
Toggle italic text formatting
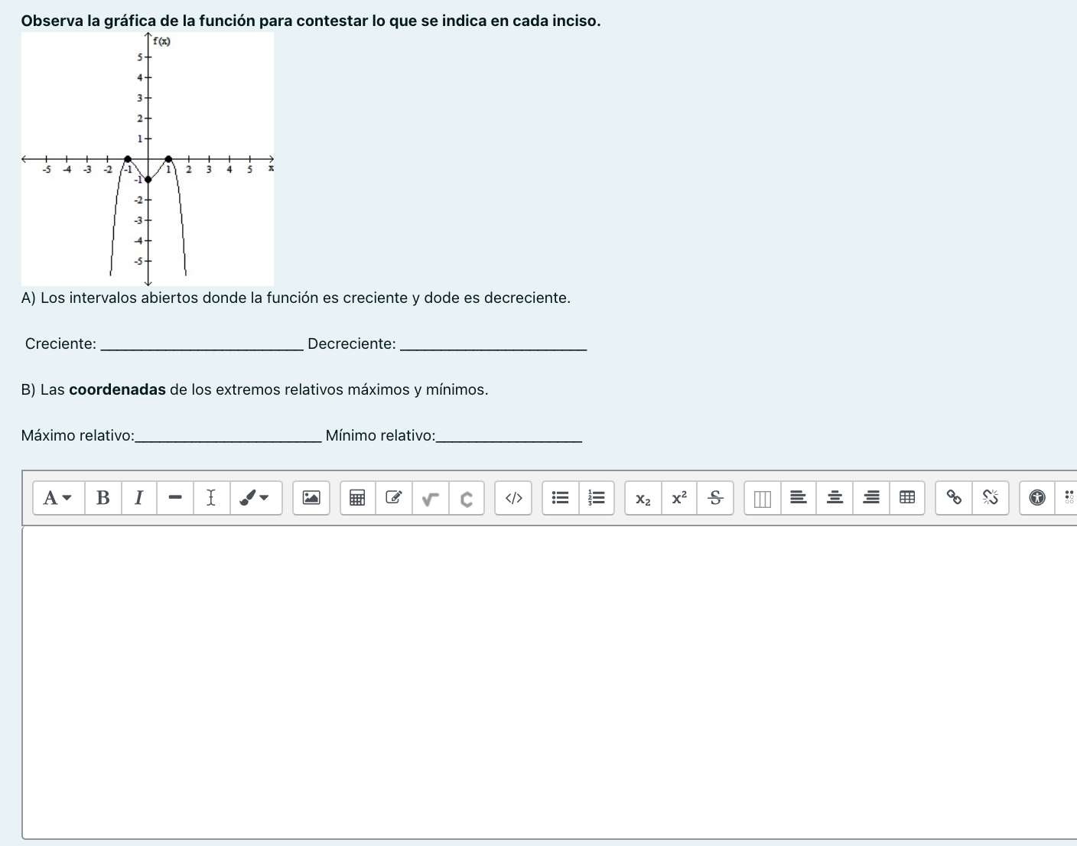pyautogui.click(x=139, y=498)
